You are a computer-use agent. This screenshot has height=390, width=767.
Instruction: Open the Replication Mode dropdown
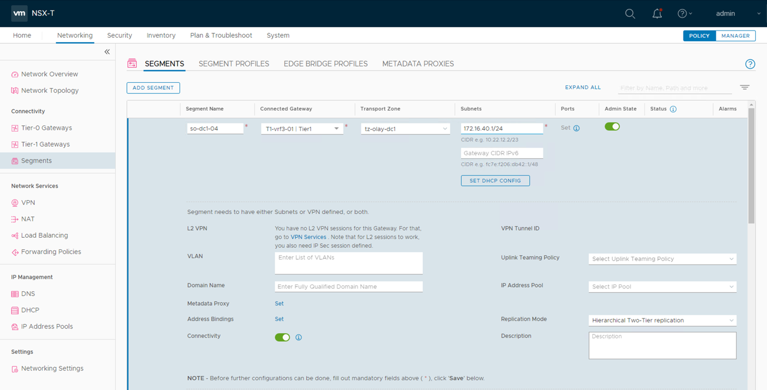coord(662,321)
